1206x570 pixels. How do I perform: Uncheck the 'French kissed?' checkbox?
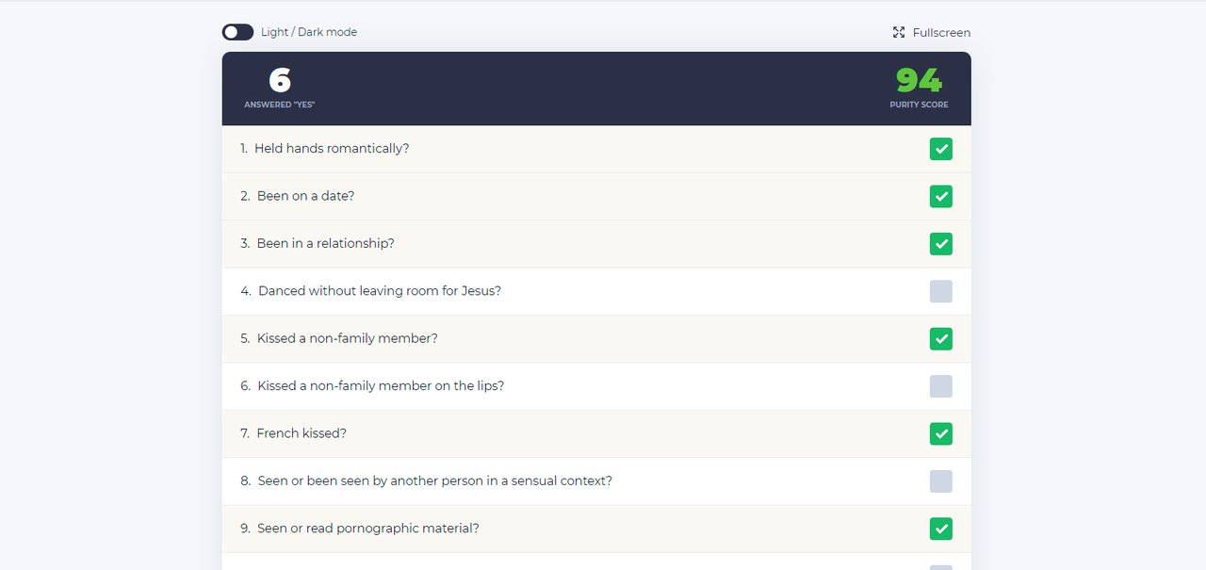click(x=940, y=433)
